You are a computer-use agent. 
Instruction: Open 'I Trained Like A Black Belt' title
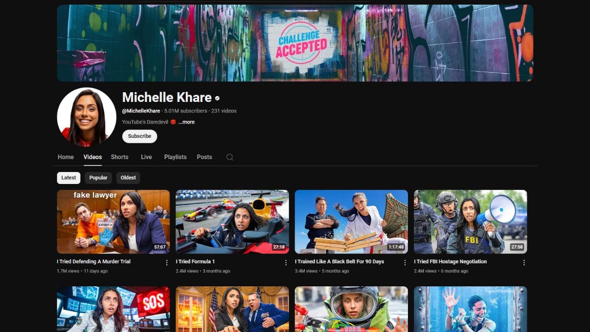(340, 261)
